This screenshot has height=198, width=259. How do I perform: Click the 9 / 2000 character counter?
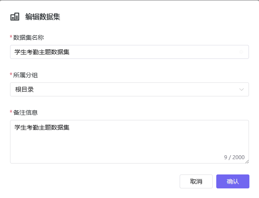click(234, 157)
